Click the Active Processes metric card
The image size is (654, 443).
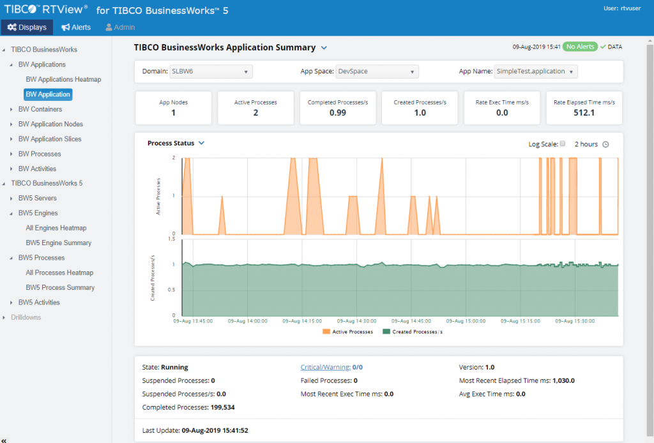coord(255,108)
